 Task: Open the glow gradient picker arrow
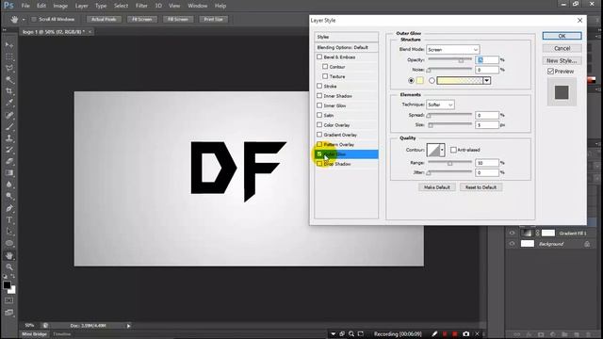point(487,80)
